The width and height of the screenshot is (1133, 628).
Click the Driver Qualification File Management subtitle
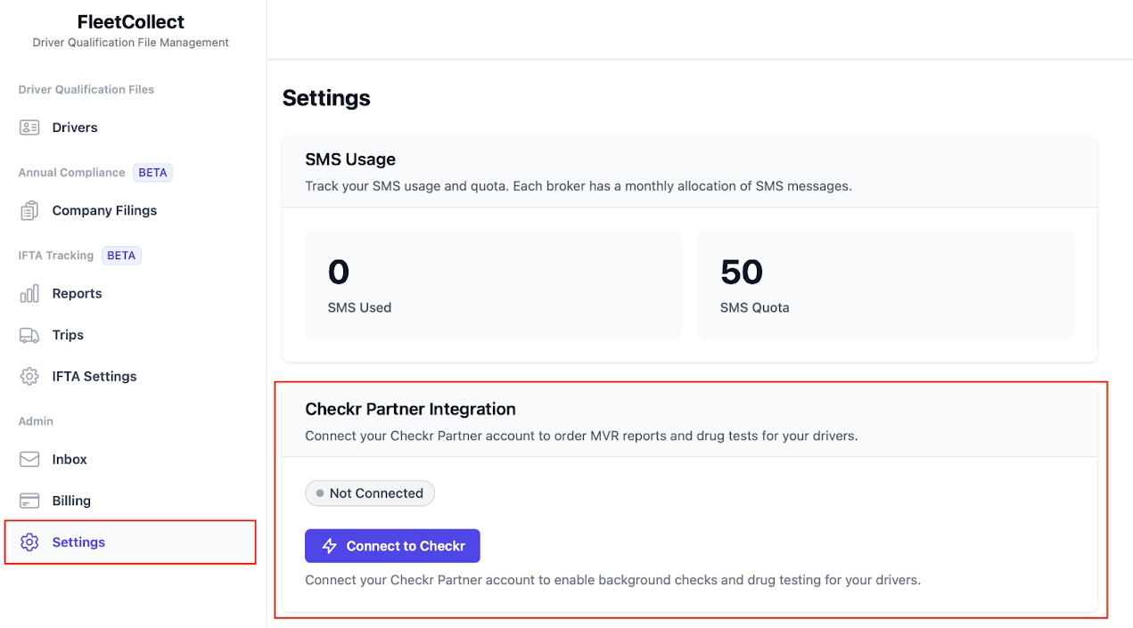[x=130, y=43]
